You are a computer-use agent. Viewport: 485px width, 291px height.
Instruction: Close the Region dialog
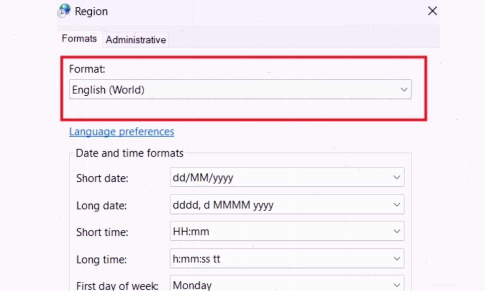coord(432,11)
